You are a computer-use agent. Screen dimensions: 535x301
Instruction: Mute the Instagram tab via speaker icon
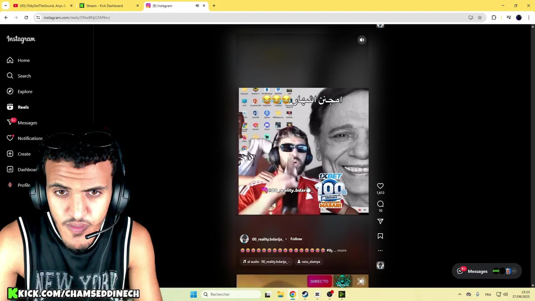[197, 6]
